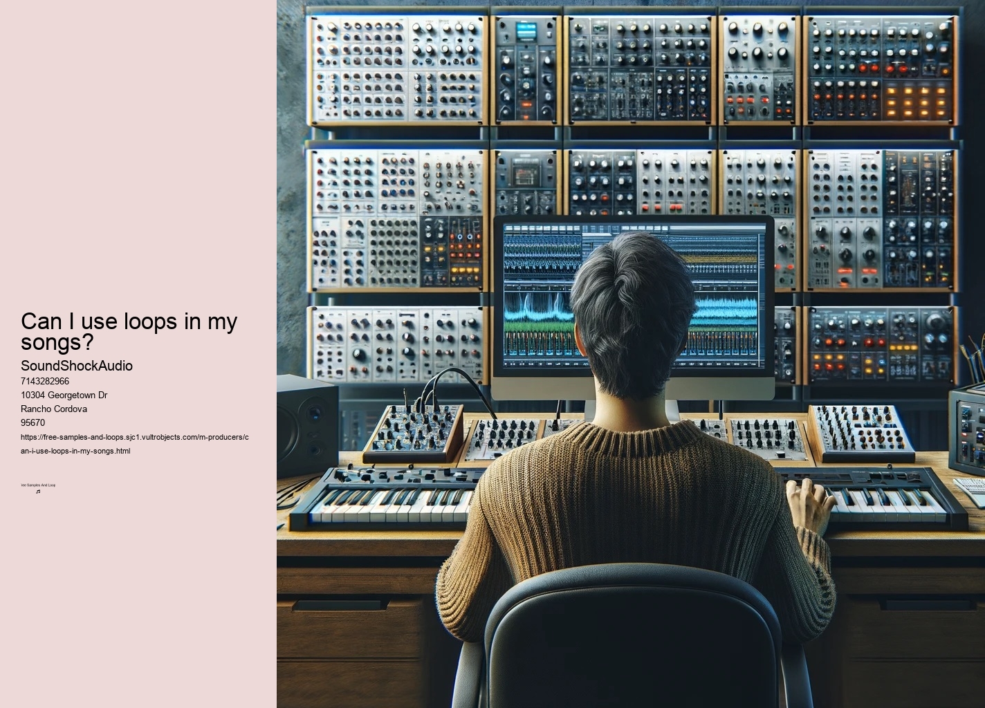985x708 pixels.
Task: Click the music note icon
Action: (38, 492)
